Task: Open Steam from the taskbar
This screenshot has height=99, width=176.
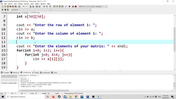Action: coord(59,97)
